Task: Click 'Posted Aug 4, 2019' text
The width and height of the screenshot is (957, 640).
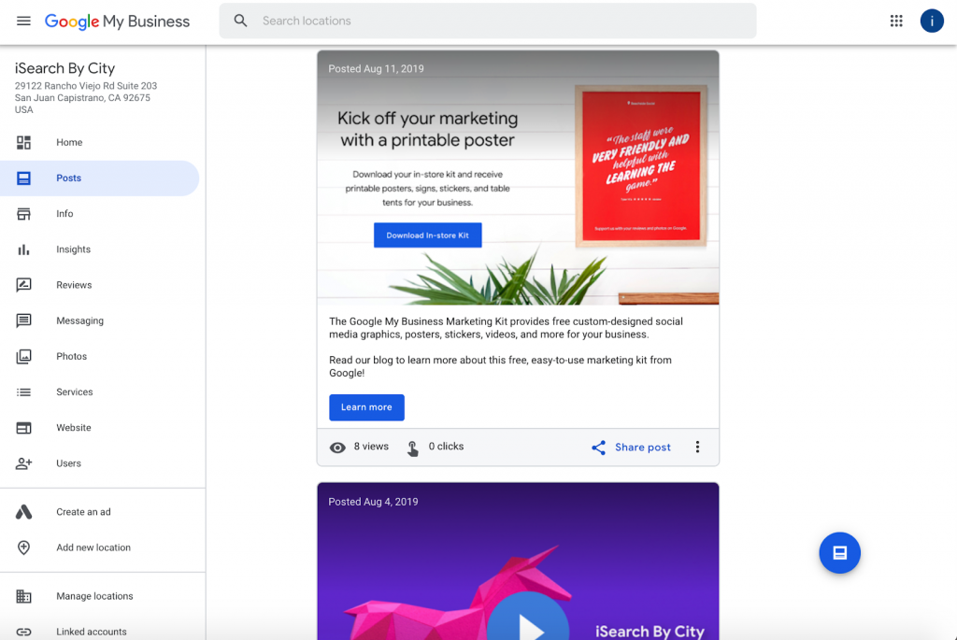Action: point(373,502)
